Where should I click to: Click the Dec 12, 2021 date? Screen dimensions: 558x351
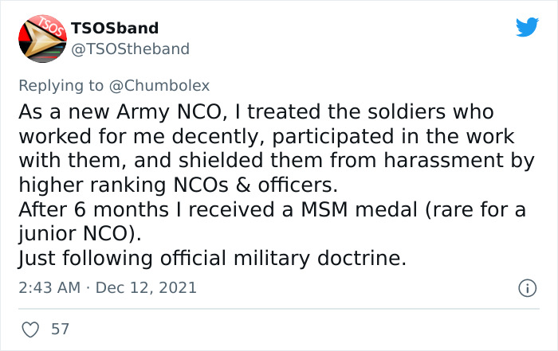click(x=146, y=287)
